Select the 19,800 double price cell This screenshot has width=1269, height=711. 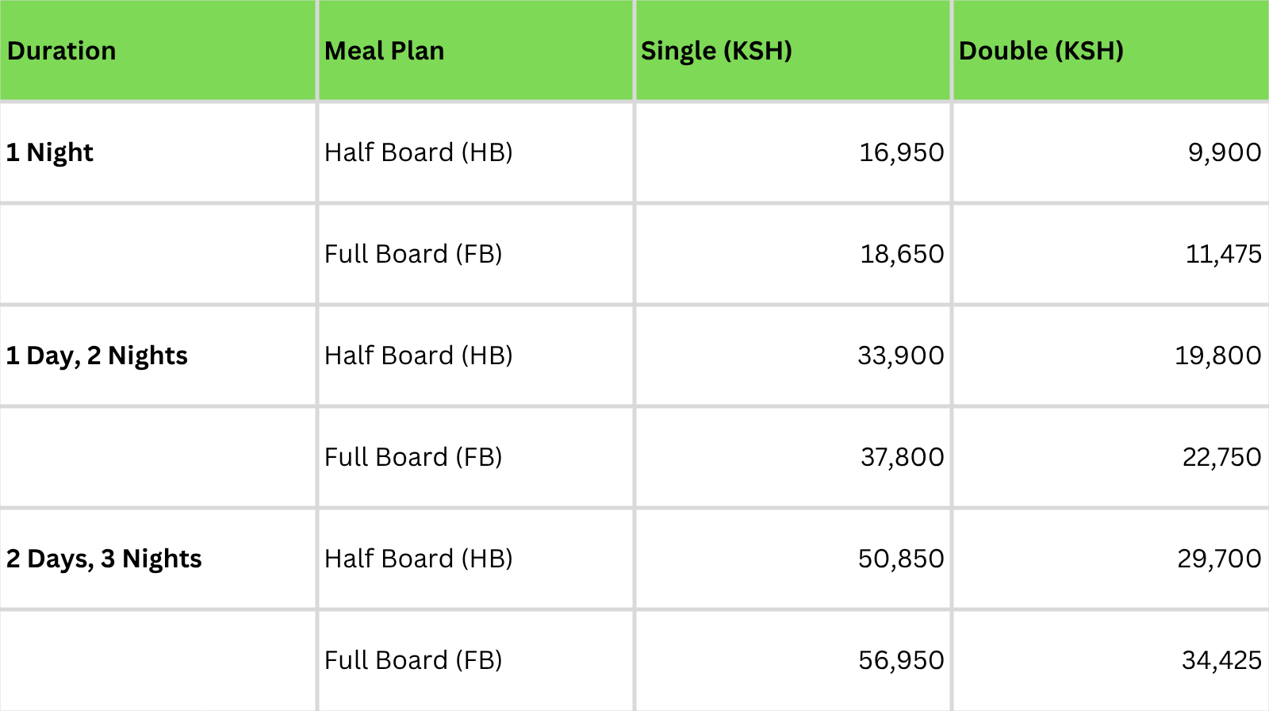click(1217, 355)
